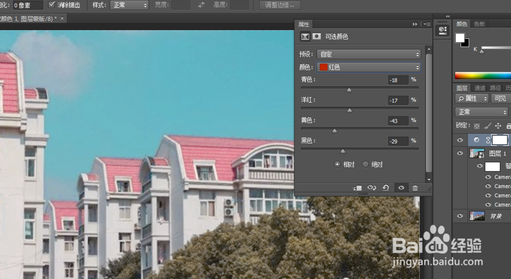Click Properties panel scrollbar up arrow
Screen dimensions: 511x279
coord(429,49)
